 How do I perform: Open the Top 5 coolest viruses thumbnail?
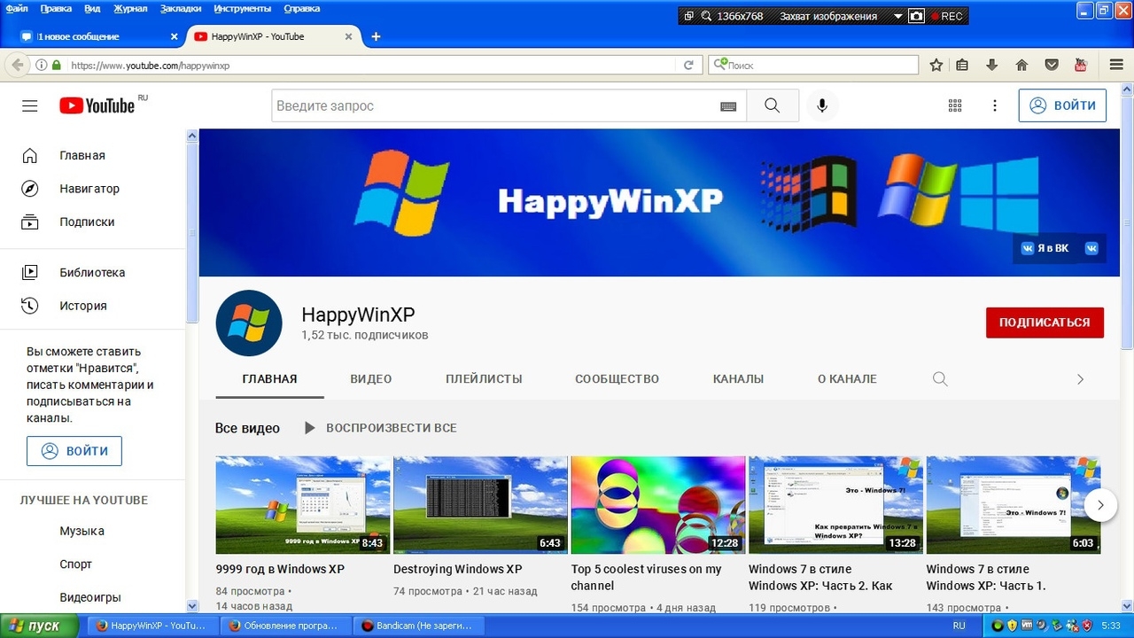[x=657, y=504]
